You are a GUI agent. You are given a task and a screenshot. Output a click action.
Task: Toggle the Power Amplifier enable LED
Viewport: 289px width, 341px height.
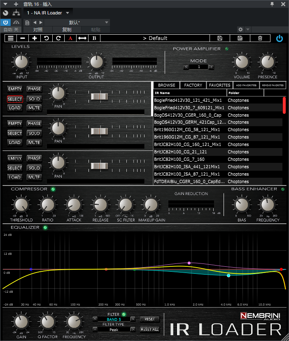pos(227,49)
